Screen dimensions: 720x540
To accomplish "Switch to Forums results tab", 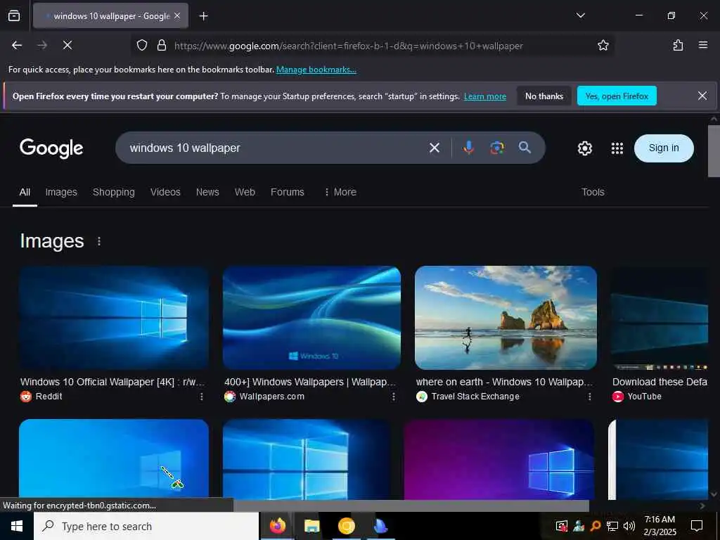I will (288, 192).
